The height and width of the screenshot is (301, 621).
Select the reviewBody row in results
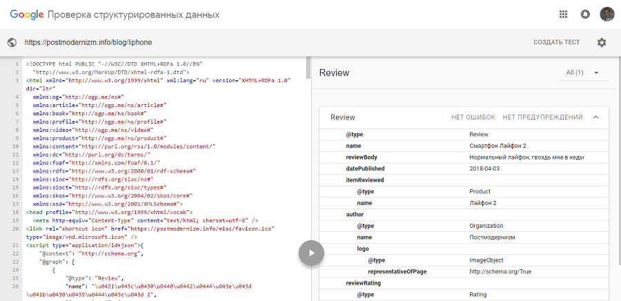[464, 157]
